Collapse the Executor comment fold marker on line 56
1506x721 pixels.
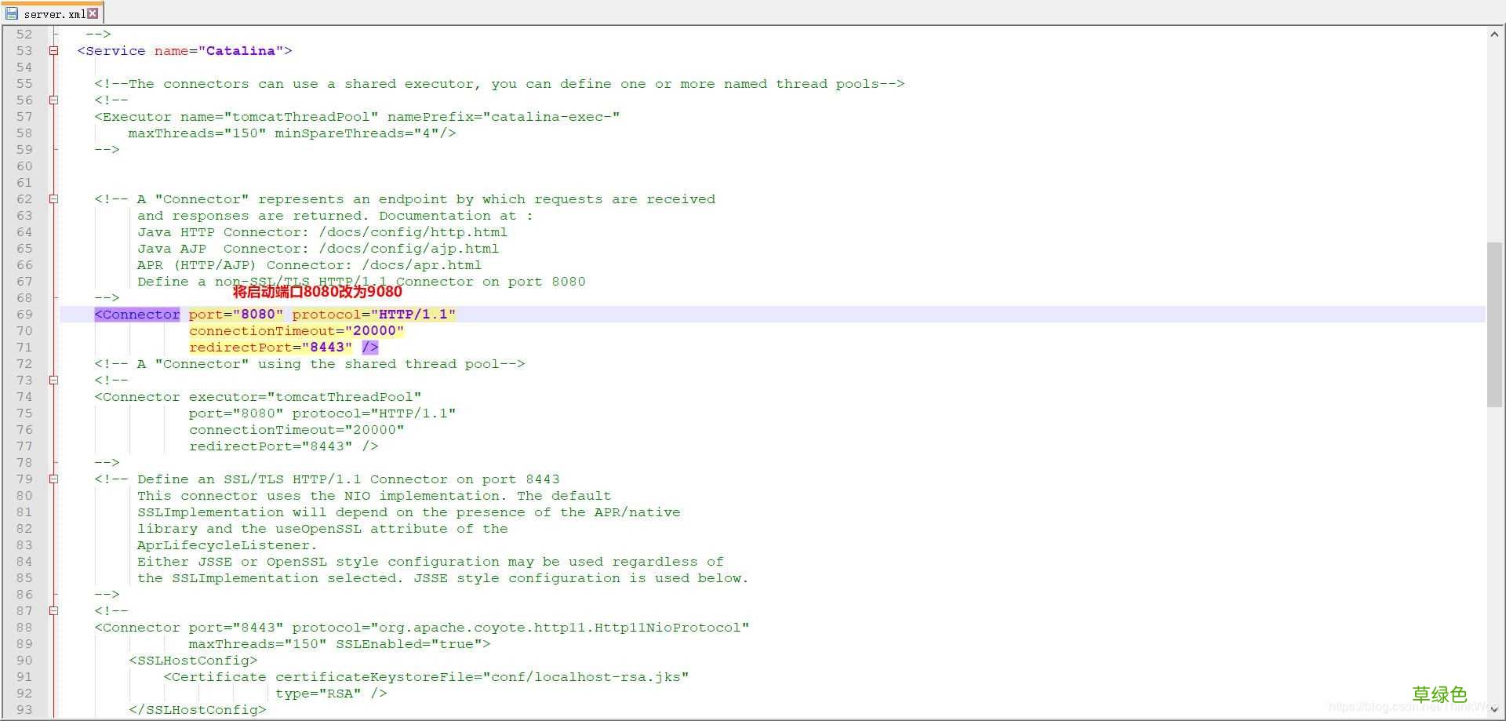click(53, 100)
